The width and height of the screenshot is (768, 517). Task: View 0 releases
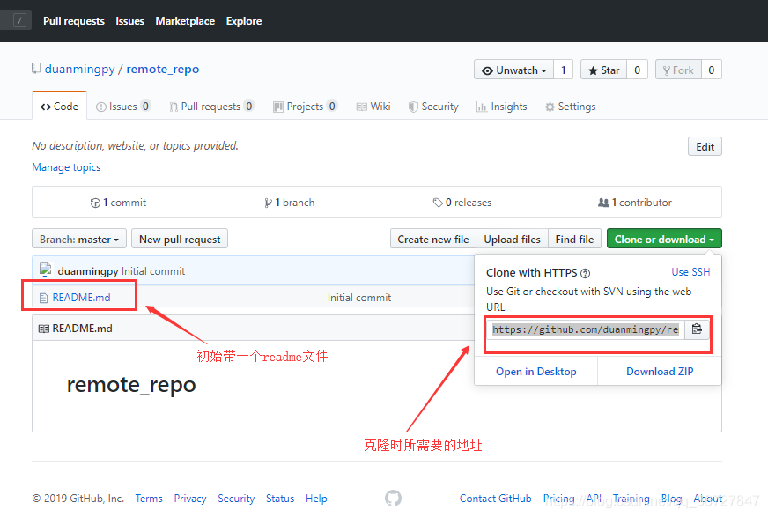click(462, 203)
